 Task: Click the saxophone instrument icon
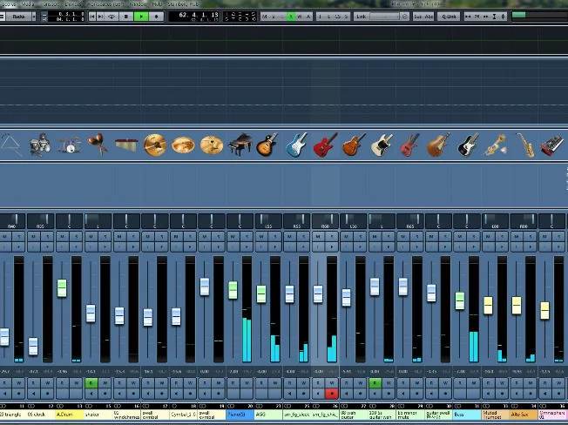(x=525, y=145)
